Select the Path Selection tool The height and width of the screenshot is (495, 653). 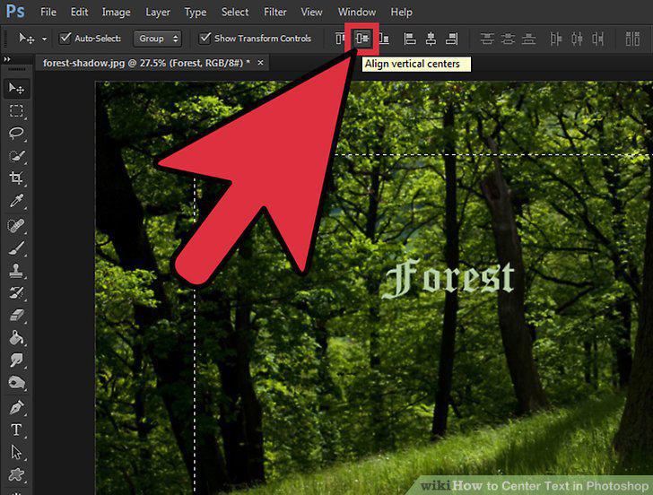click(17, 452)
